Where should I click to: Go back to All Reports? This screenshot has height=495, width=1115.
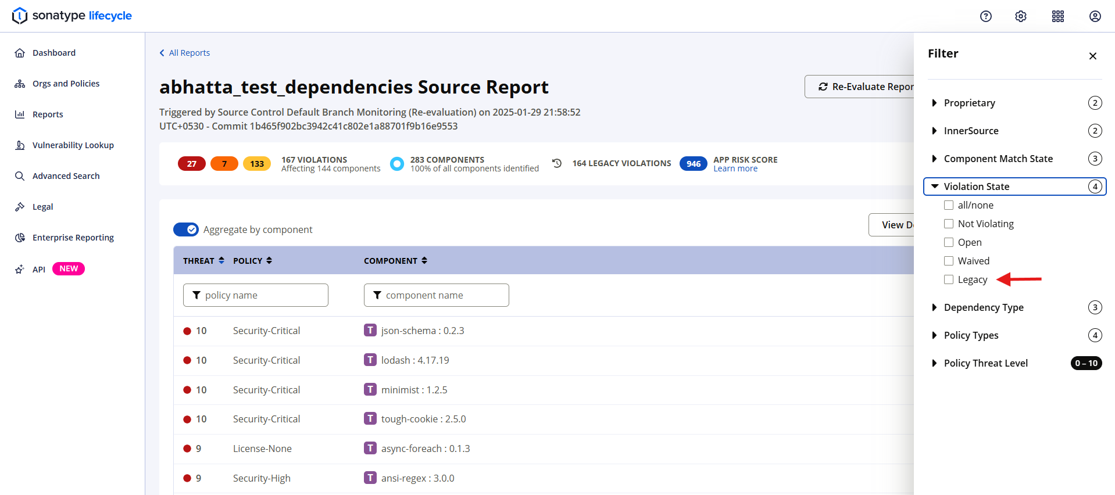point(185,53)
